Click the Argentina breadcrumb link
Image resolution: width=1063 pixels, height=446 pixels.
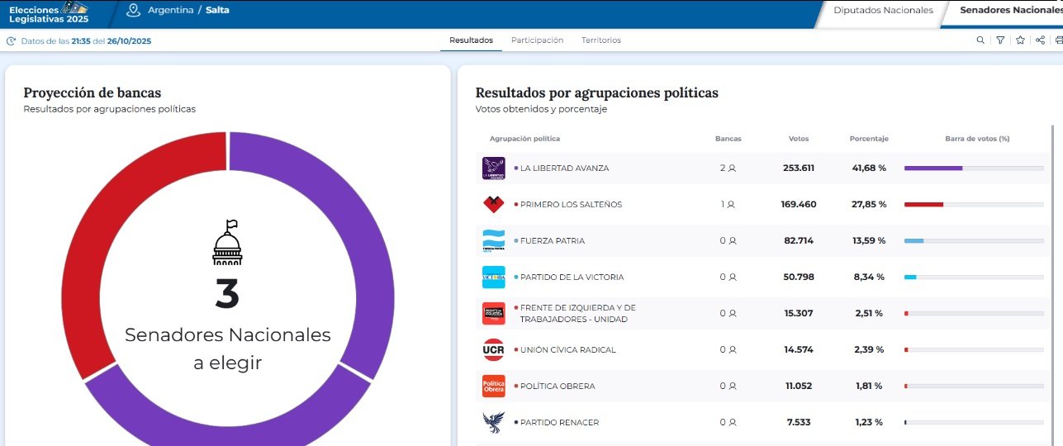pos(170,11)
